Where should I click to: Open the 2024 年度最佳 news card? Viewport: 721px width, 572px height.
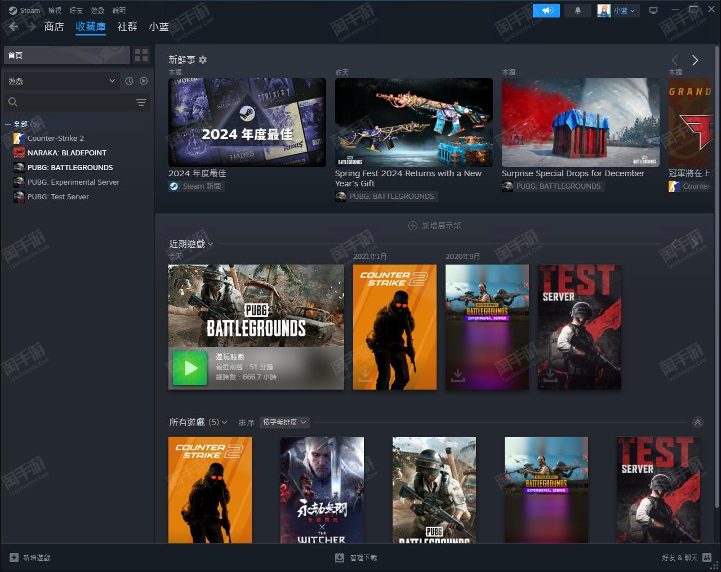click(x=247, y=122)
